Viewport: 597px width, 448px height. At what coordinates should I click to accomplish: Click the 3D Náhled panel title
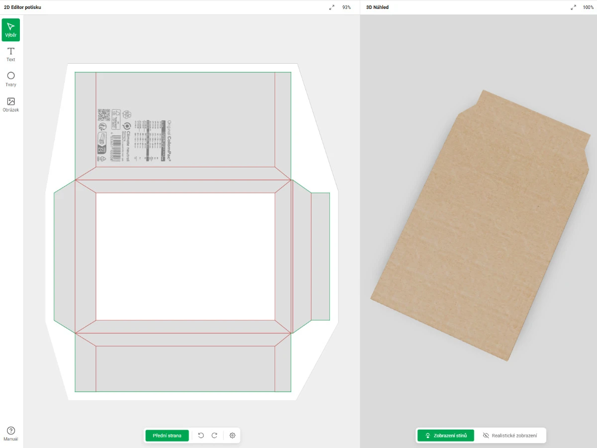(377, 7)
